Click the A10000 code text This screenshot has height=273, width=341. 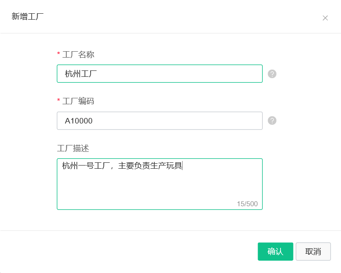click(x=79, y=121)
